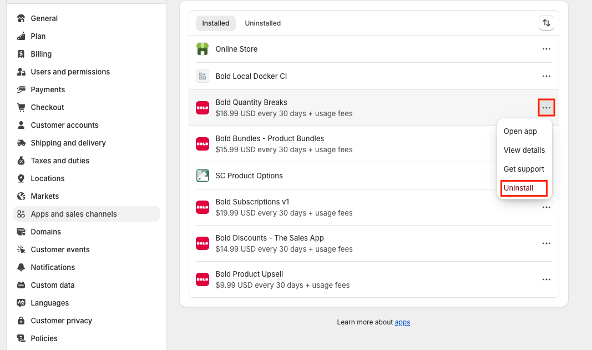
Task: Click the $14.99 USD pricing text
Action: tap(284, 249)
